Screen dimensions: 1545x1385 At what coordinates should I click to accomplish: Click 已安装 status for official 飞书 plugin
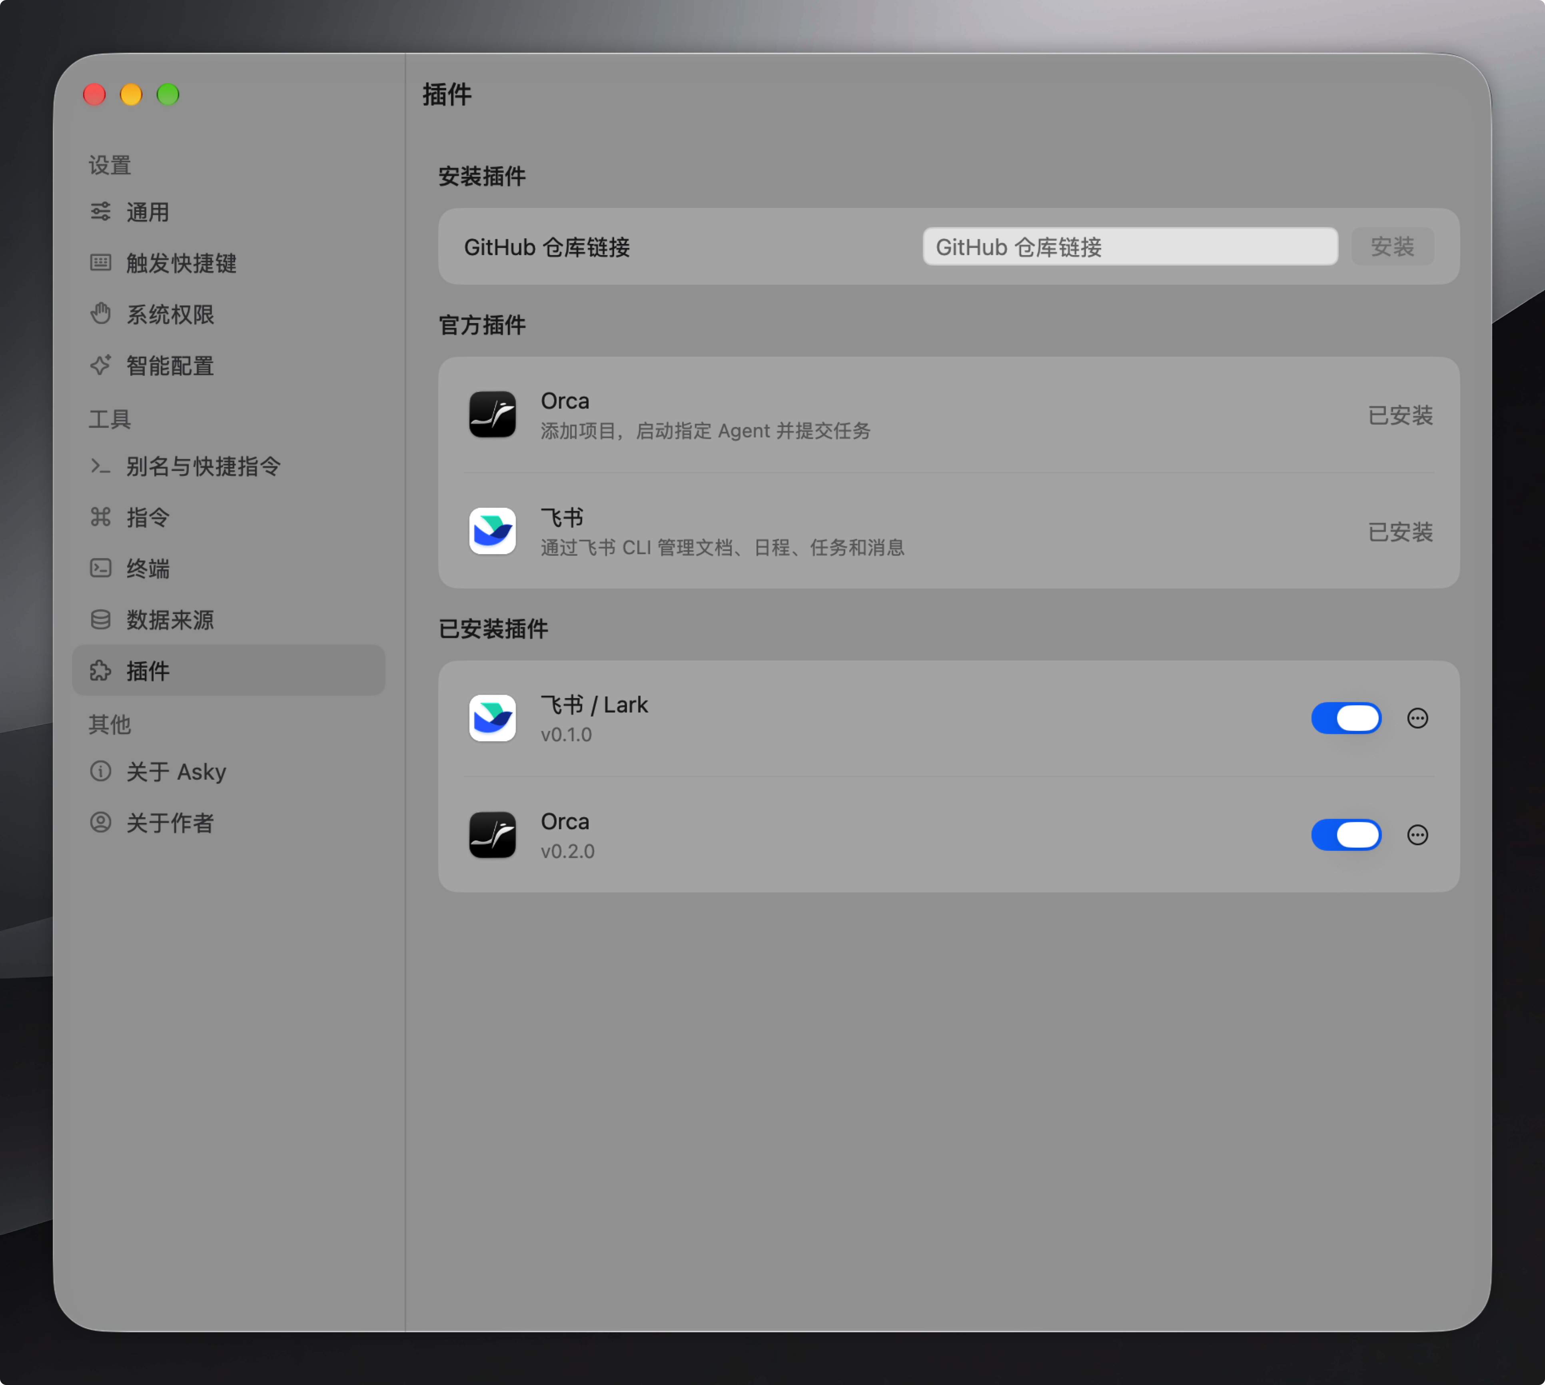[1400, 531]
